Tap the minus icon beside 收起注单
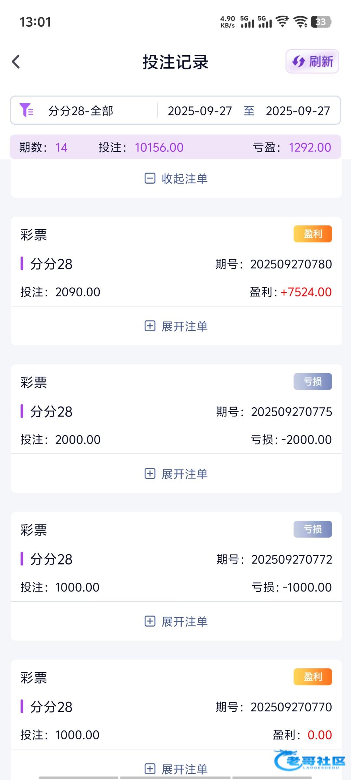Image resolution: width=351 pixels, height=780 pixels. pyautogui.click(x=150, y=178)
